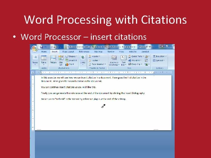Screen dimensions: 211x158
Task: Open the WordArt gallery
Action: (x=135, y=60)
